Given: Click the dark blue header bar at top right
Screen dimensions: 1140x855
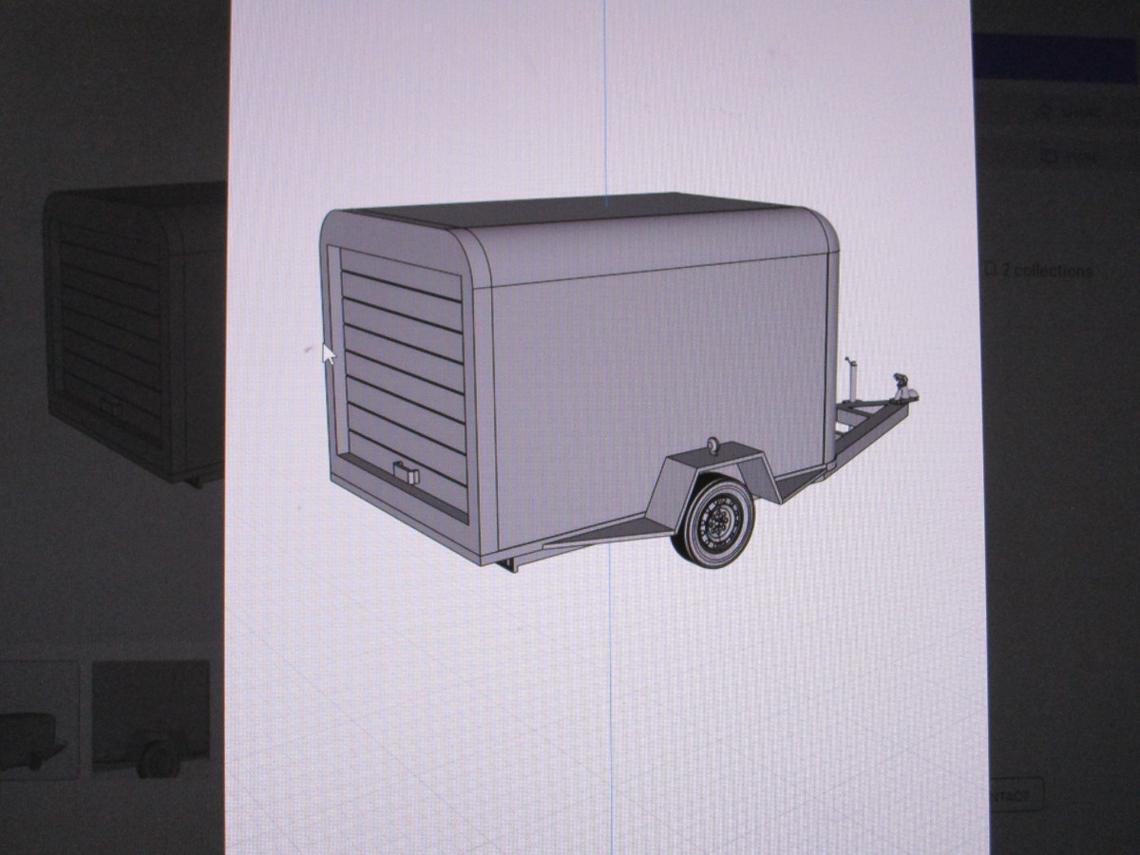Looking at the screenshot, I should (1054, 57).
